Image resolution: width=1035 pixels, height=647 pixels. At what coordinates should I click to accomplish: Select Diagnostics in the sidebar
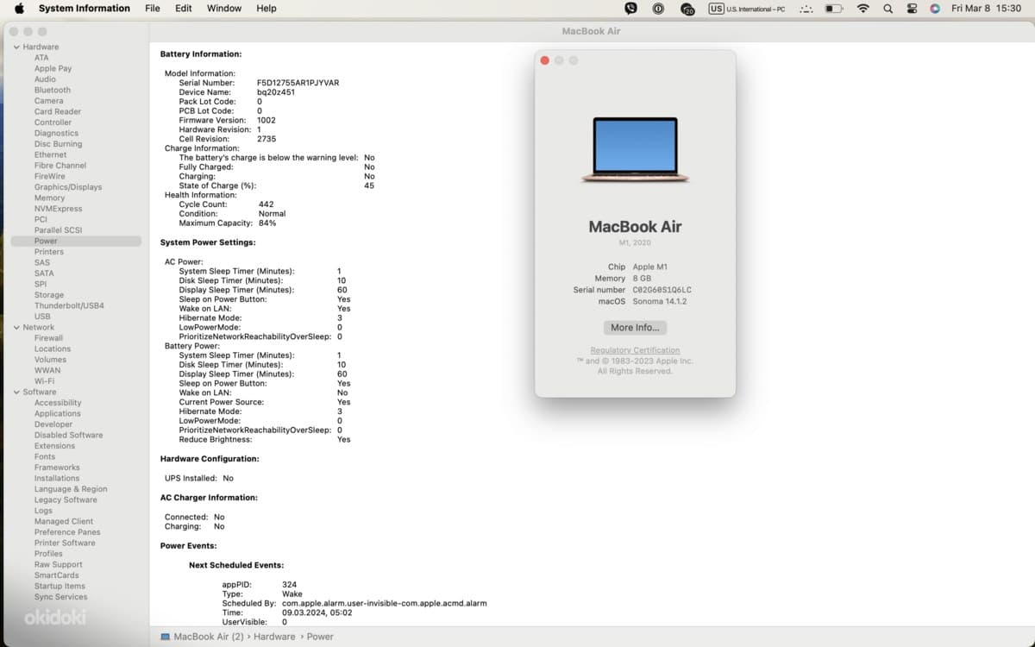pyautogui.click(x=56, y=133)
